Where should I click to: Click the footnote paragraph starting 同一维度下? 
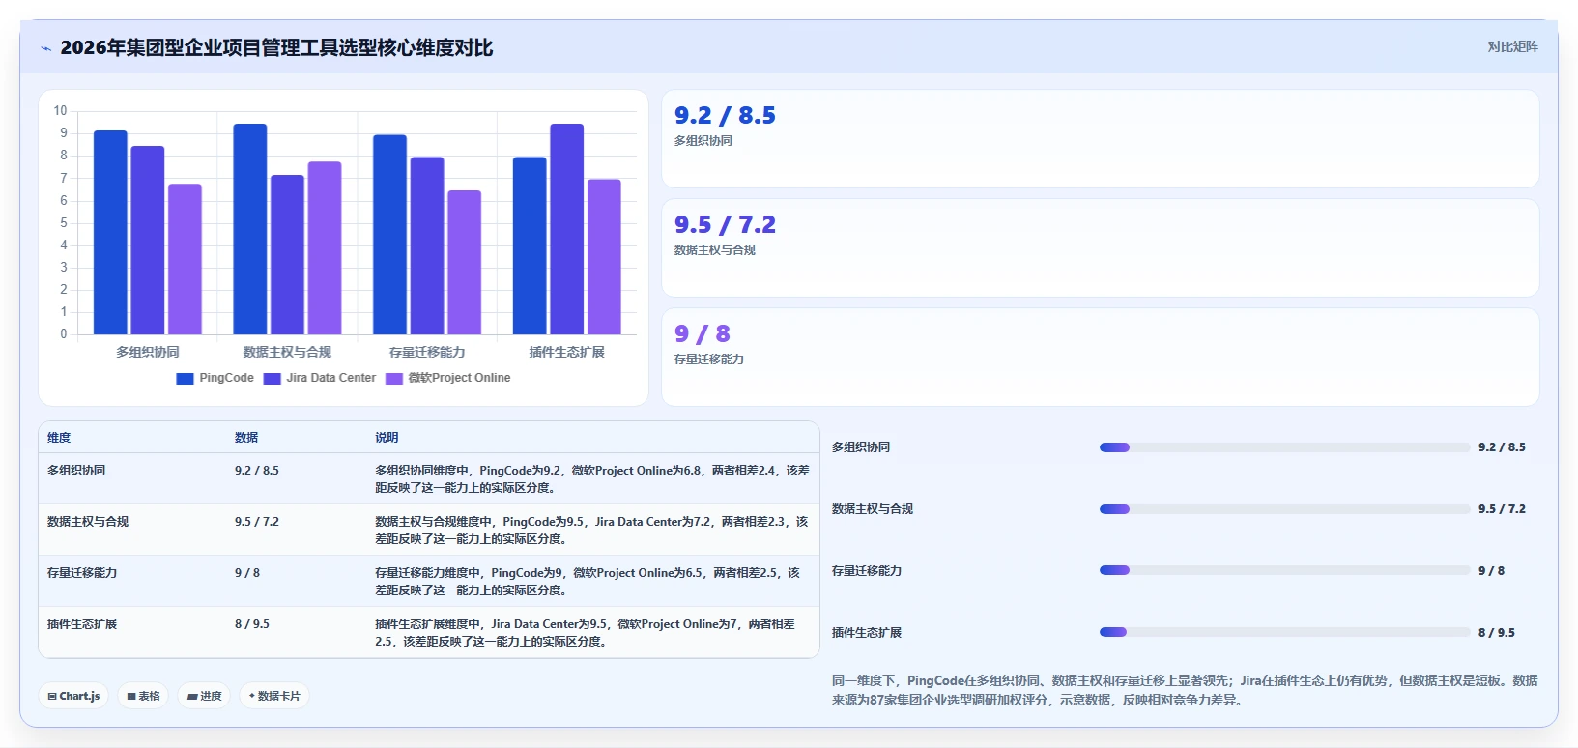pyautogui.click(x=1185, y=690)
